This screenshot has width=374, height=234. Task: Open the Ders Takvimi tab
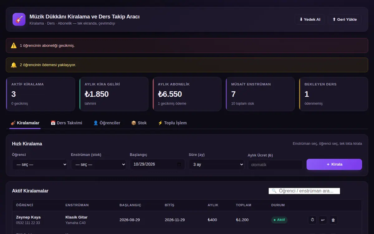66,123
